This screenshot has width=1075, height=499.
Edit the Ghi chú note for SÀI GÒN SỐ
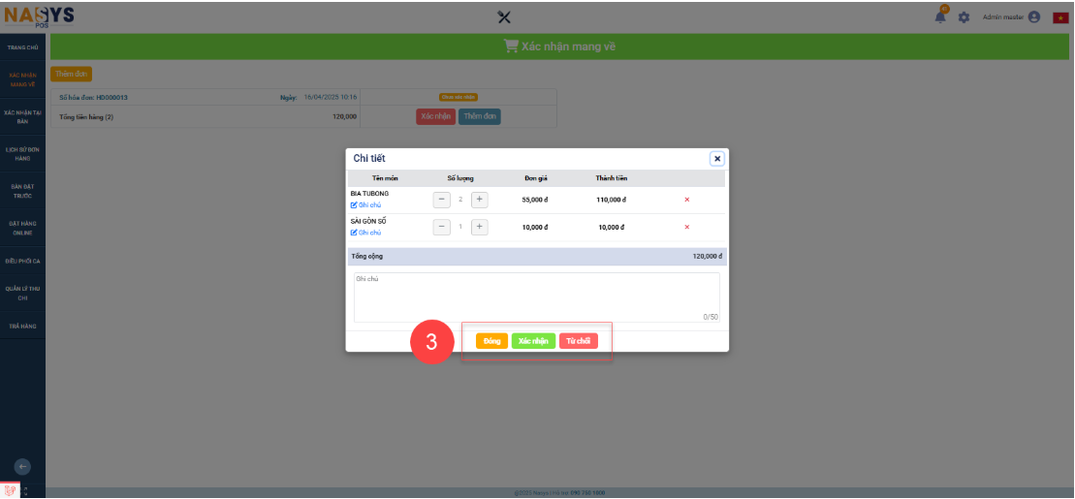click(x=366, y=233)
